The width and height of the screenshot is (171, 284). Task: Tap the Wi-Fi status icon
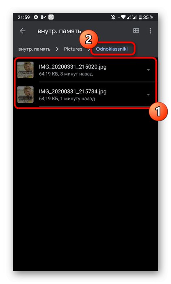coord(123,17)
